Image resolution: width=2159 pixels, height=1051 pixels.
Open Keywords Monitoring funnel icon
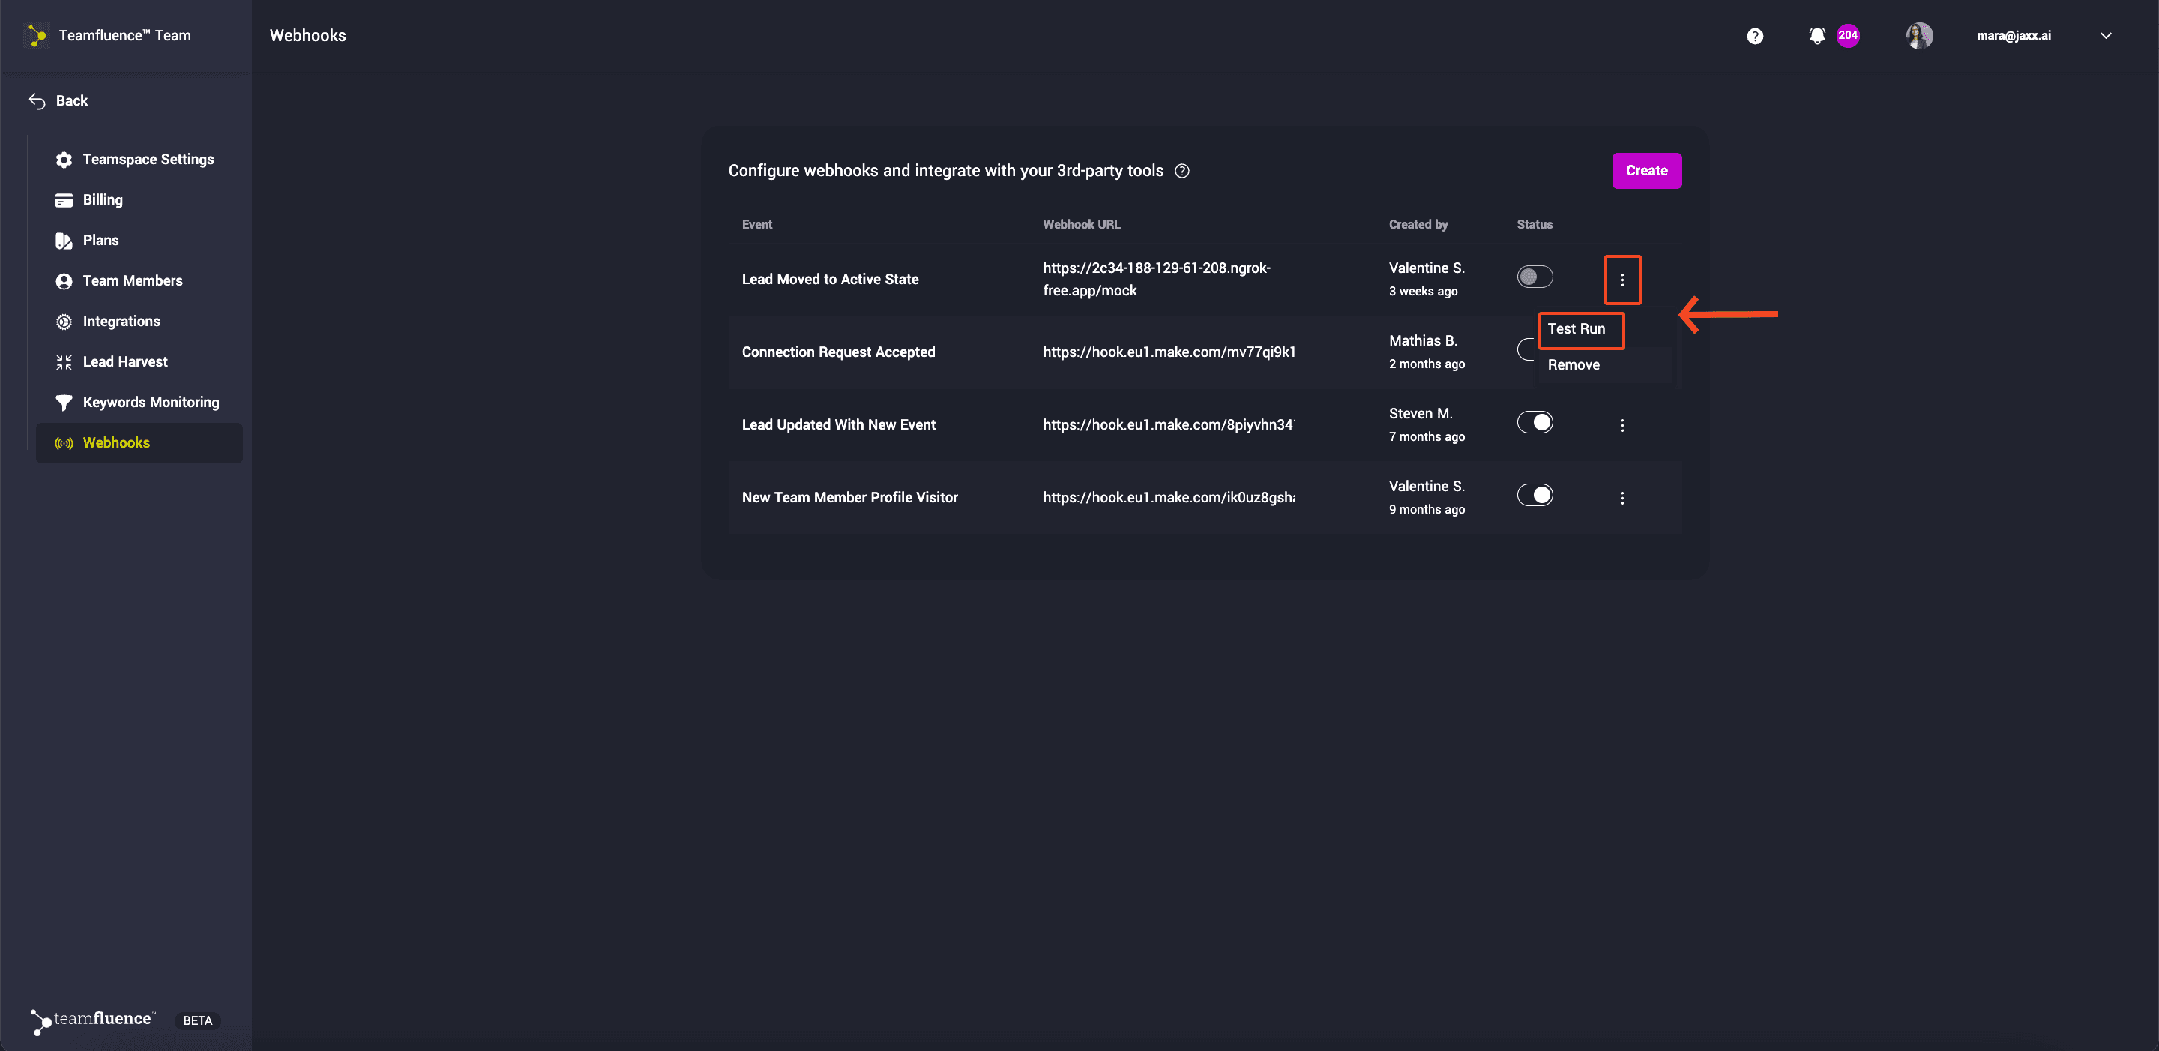(x=64, y=403)
